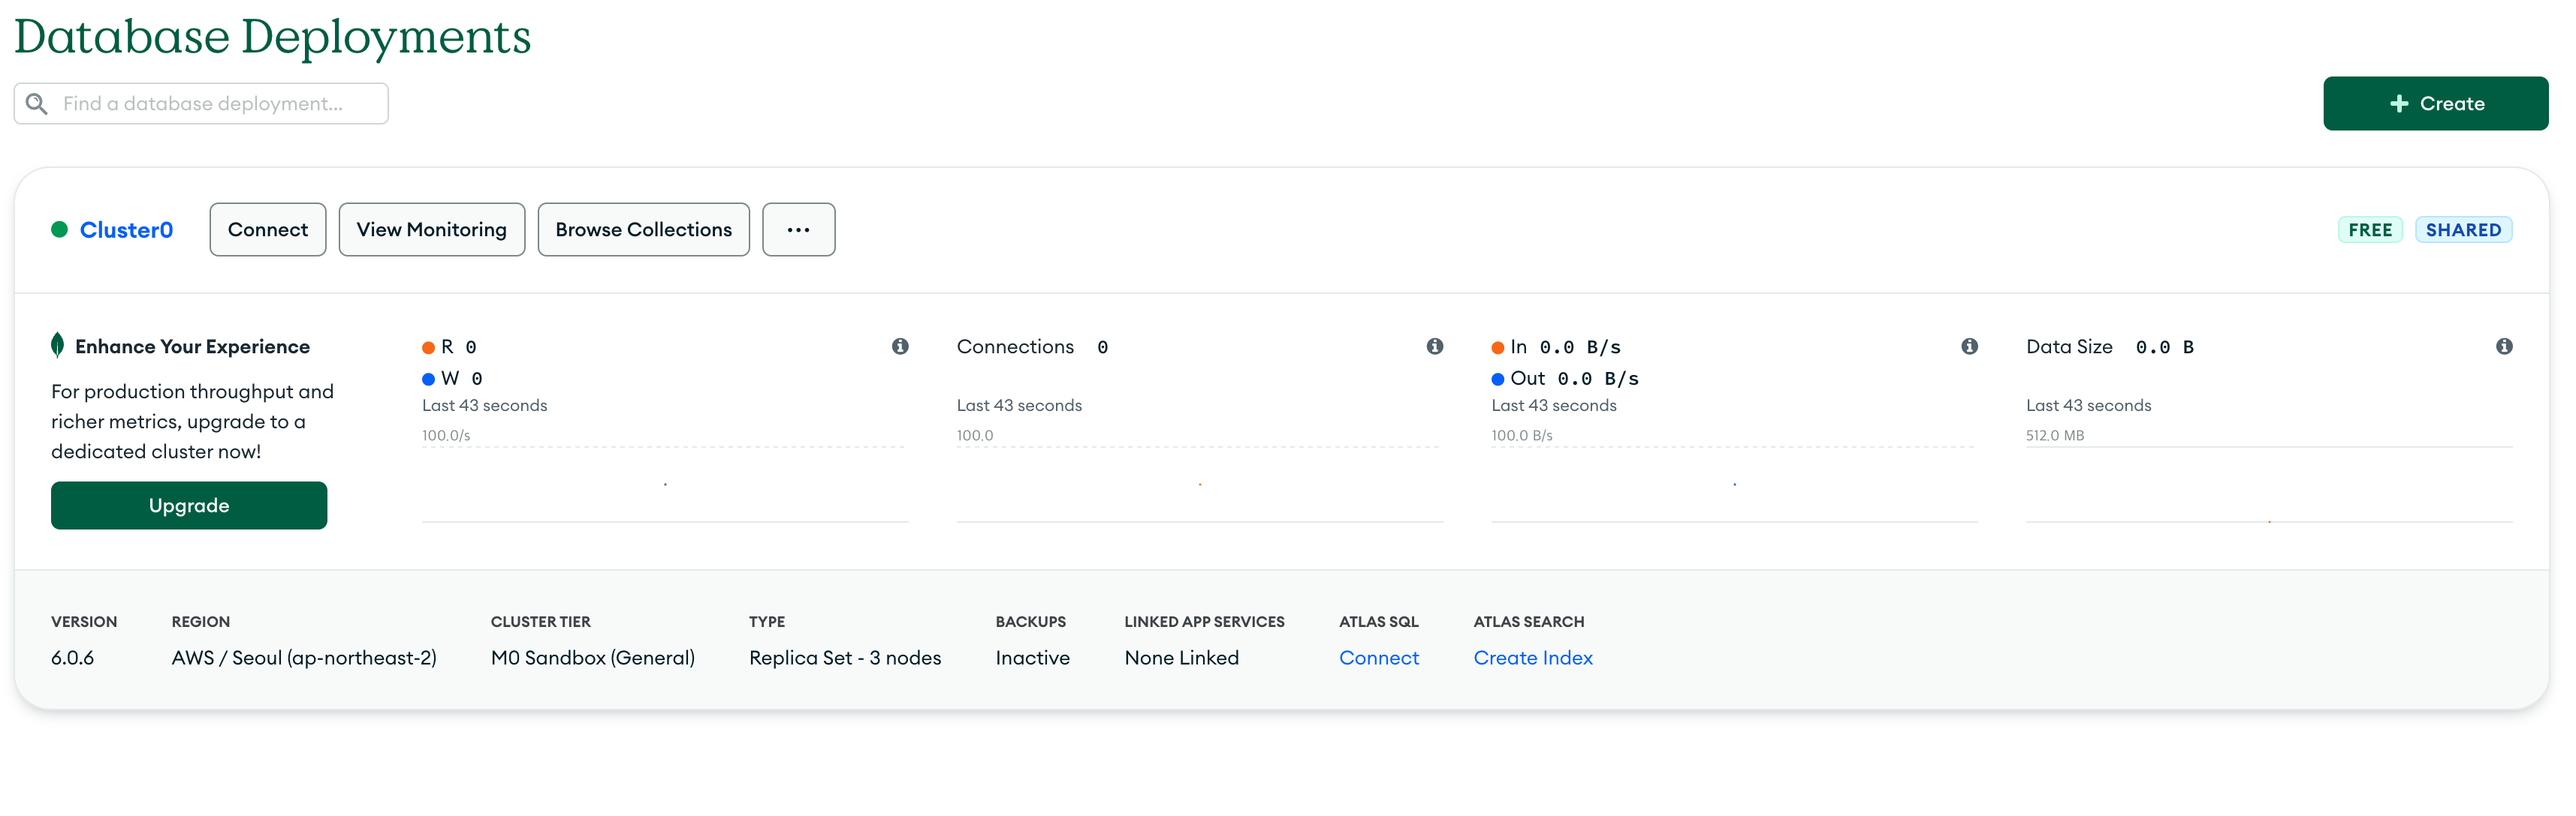
Task: Click the green leaf icon by Enhance Your Experience
Action: coord(58,346)
